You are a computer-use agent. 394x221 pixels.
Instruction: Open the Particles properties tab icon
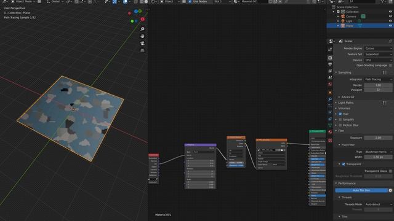pyautogui.click(x=330, y=106)
